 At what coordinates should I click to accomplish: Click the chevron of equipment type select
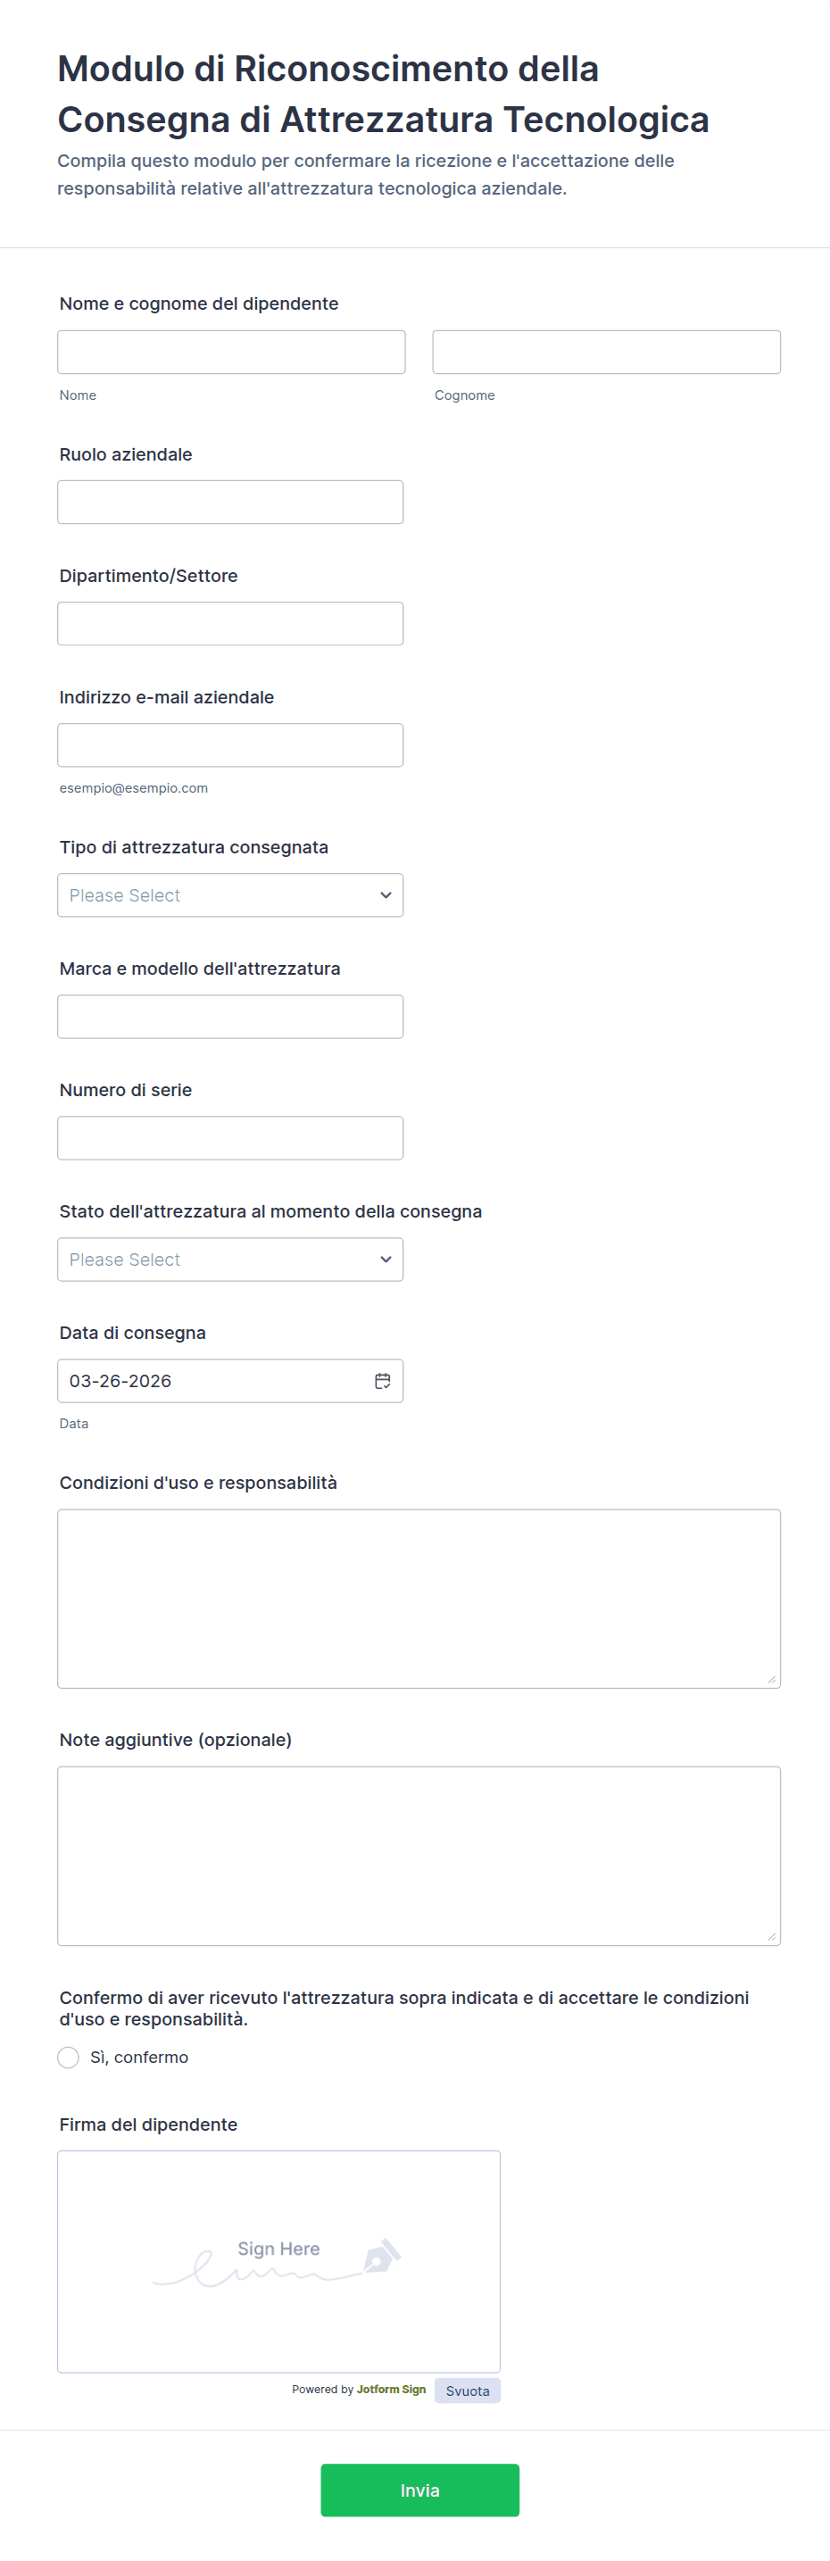pyautogui.click(x=386, y=894)
